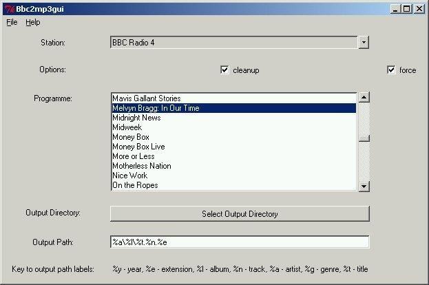Maximize the Bbc2mp3gui window
The width and height of the screenshot is (429, 285).
pyautogui.click(x=406, y=9)
